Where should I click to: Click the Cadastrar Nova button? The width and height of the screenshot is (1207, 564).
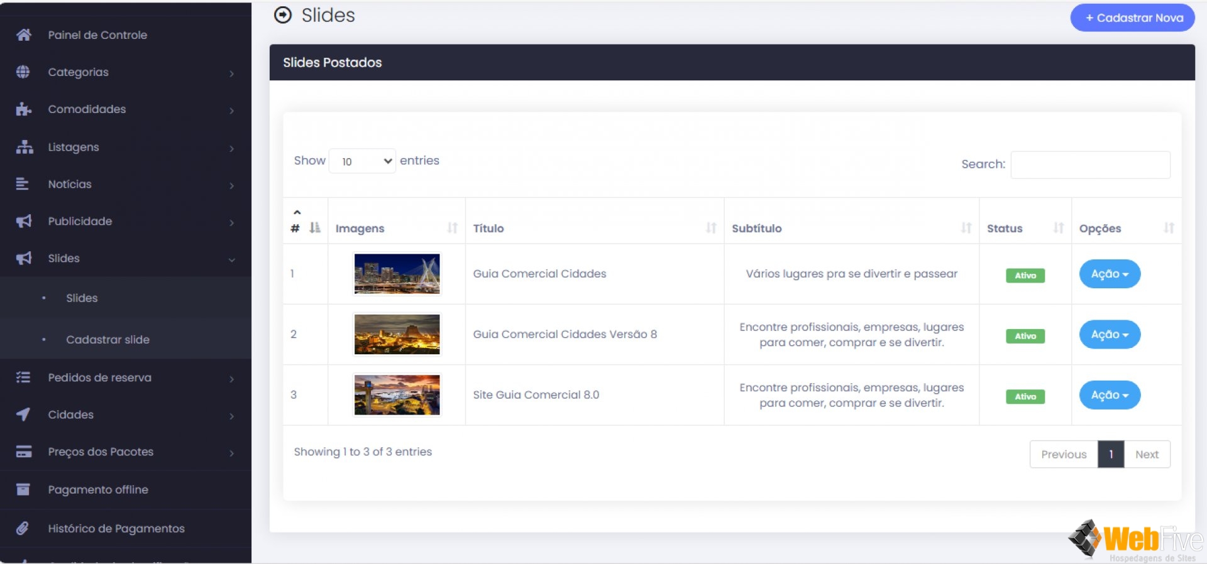coord(1132,18)
